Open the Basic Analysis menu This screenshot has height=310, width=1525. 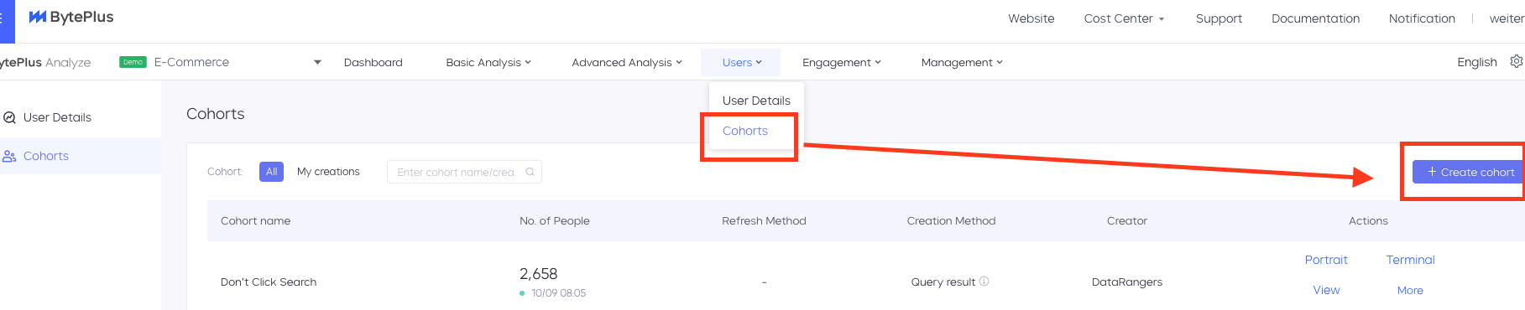(488, 63)
